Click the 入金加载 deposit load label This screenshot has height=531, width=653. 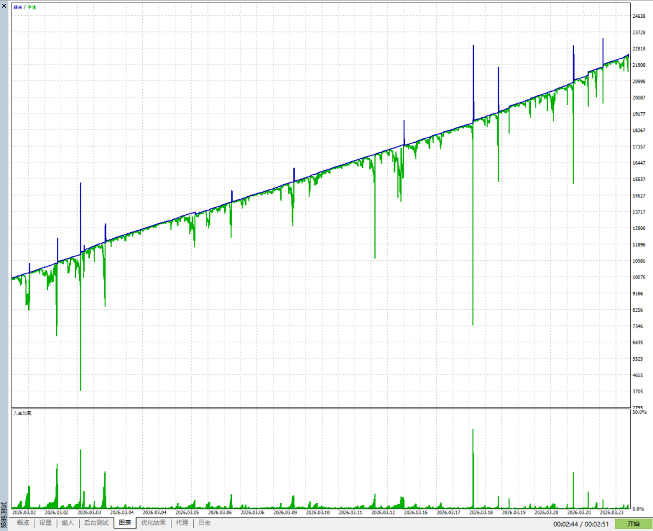(22, 413)
